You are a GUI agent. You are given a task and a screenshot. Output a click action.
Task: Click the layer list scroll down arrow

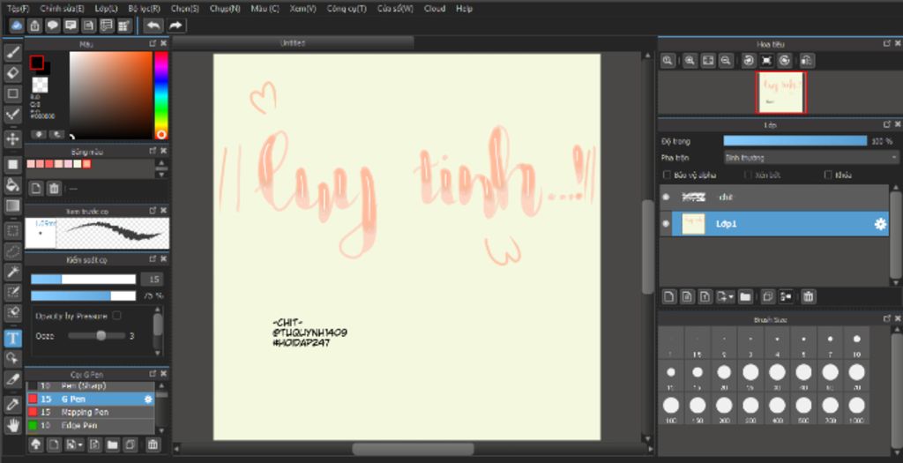pyautogui.click(x=896, y=282)
